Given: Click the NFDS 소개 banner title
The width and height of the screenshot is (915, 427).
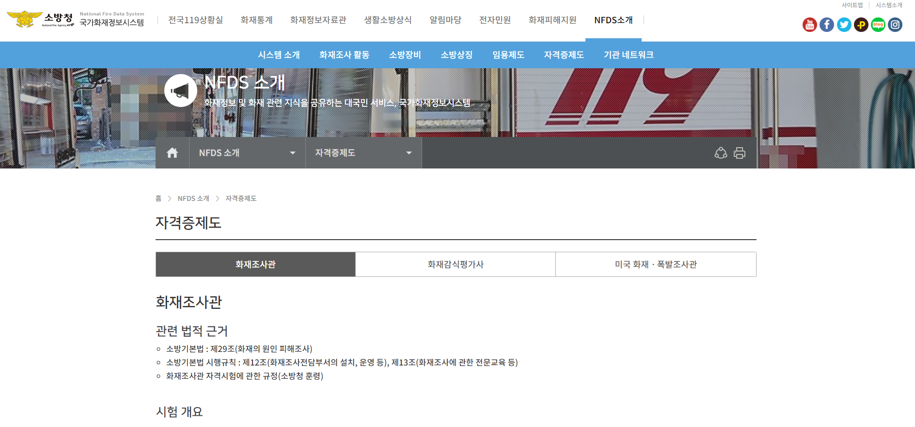Looking at the screenshot, I should tap(244, 82).
